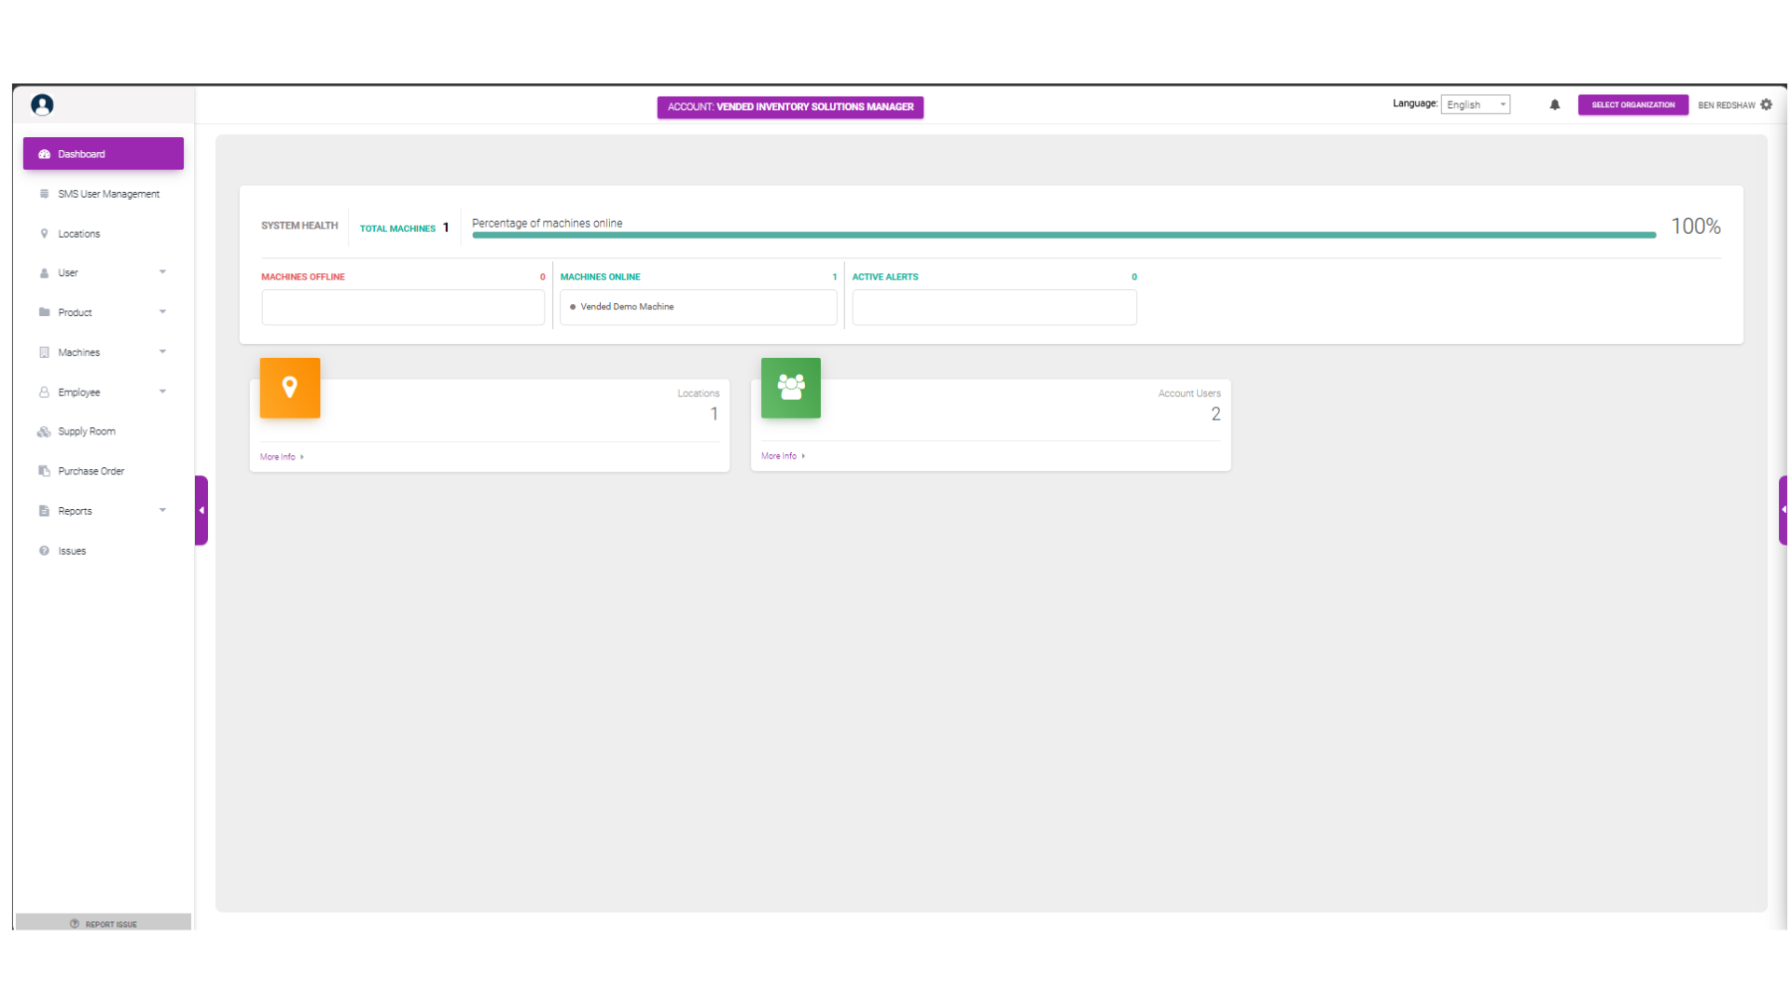Collapse the left sidebar with the purple arrow handle
Image resolution: width=1791 pixels, height=1006 pixels.
pos(201,510)
